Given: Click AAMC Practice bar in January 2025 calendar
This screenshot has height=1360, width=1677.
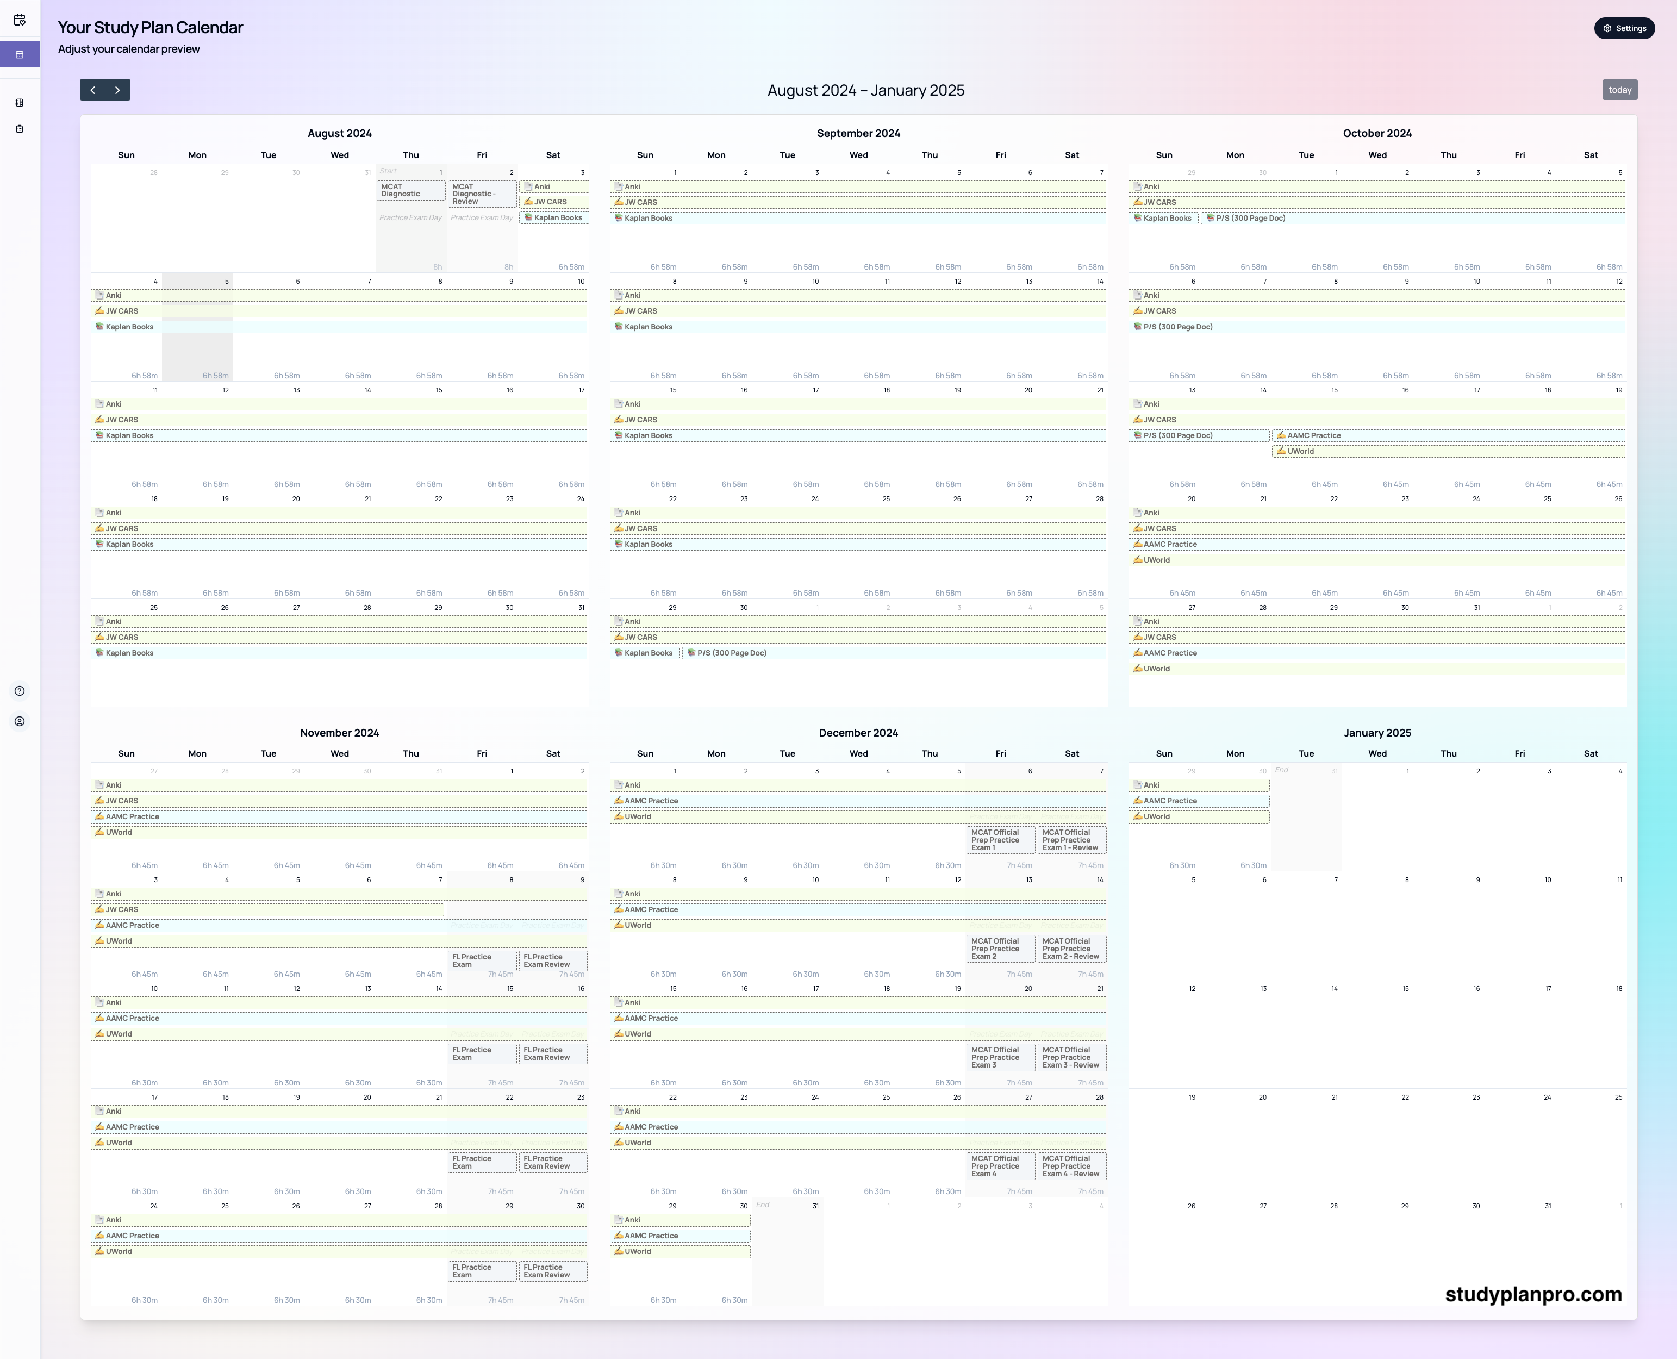Looking at the screenshot, I should pyautogui.click(x=1199, y=801).
